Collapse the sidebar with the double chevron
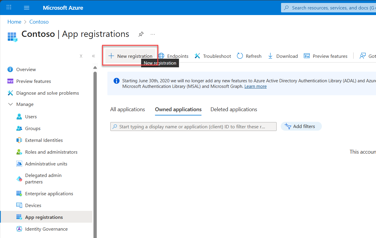The height and width of the screenshot is (238, 376). click(x=93, y=56)
